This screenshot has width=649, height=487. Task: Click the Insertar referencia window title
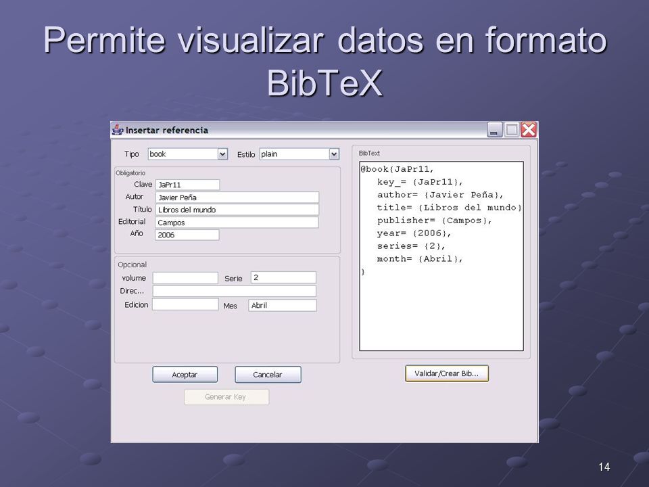pos(167,130)
